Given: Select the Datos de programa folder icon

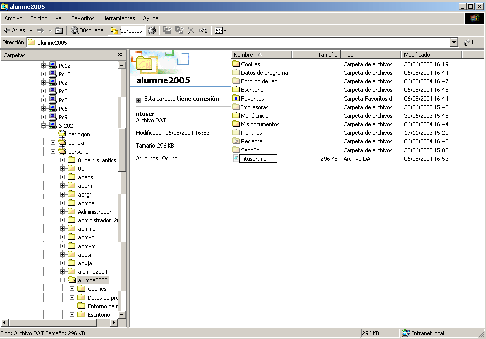Looking at the screenshot, I should pyautogui.click(x=236, y=72).
